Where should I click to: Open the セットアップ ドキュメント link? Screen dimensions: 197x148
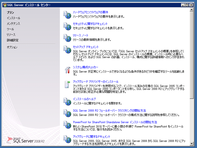coord(86,47)
